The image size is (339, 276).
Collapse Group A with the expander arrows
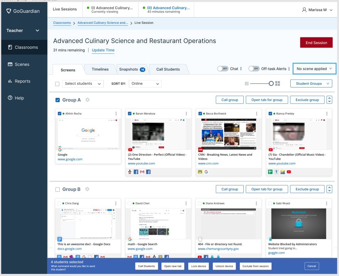point(329,100)
